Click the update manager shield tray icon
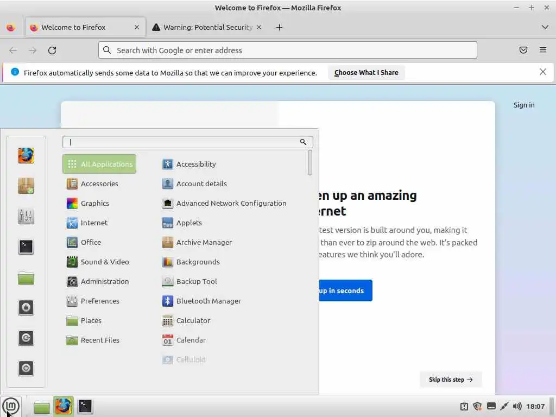The height and width of the screenshot is (417, 556). 477,406
